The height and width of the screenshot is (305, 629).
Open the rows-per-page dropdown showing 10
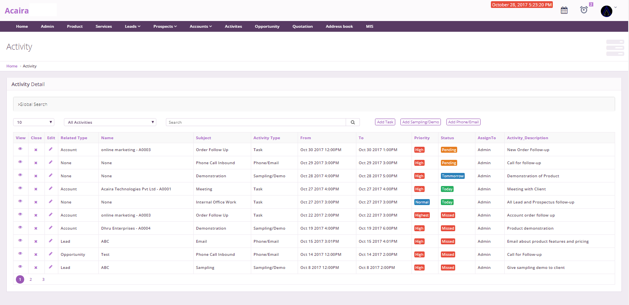(34, 122)
